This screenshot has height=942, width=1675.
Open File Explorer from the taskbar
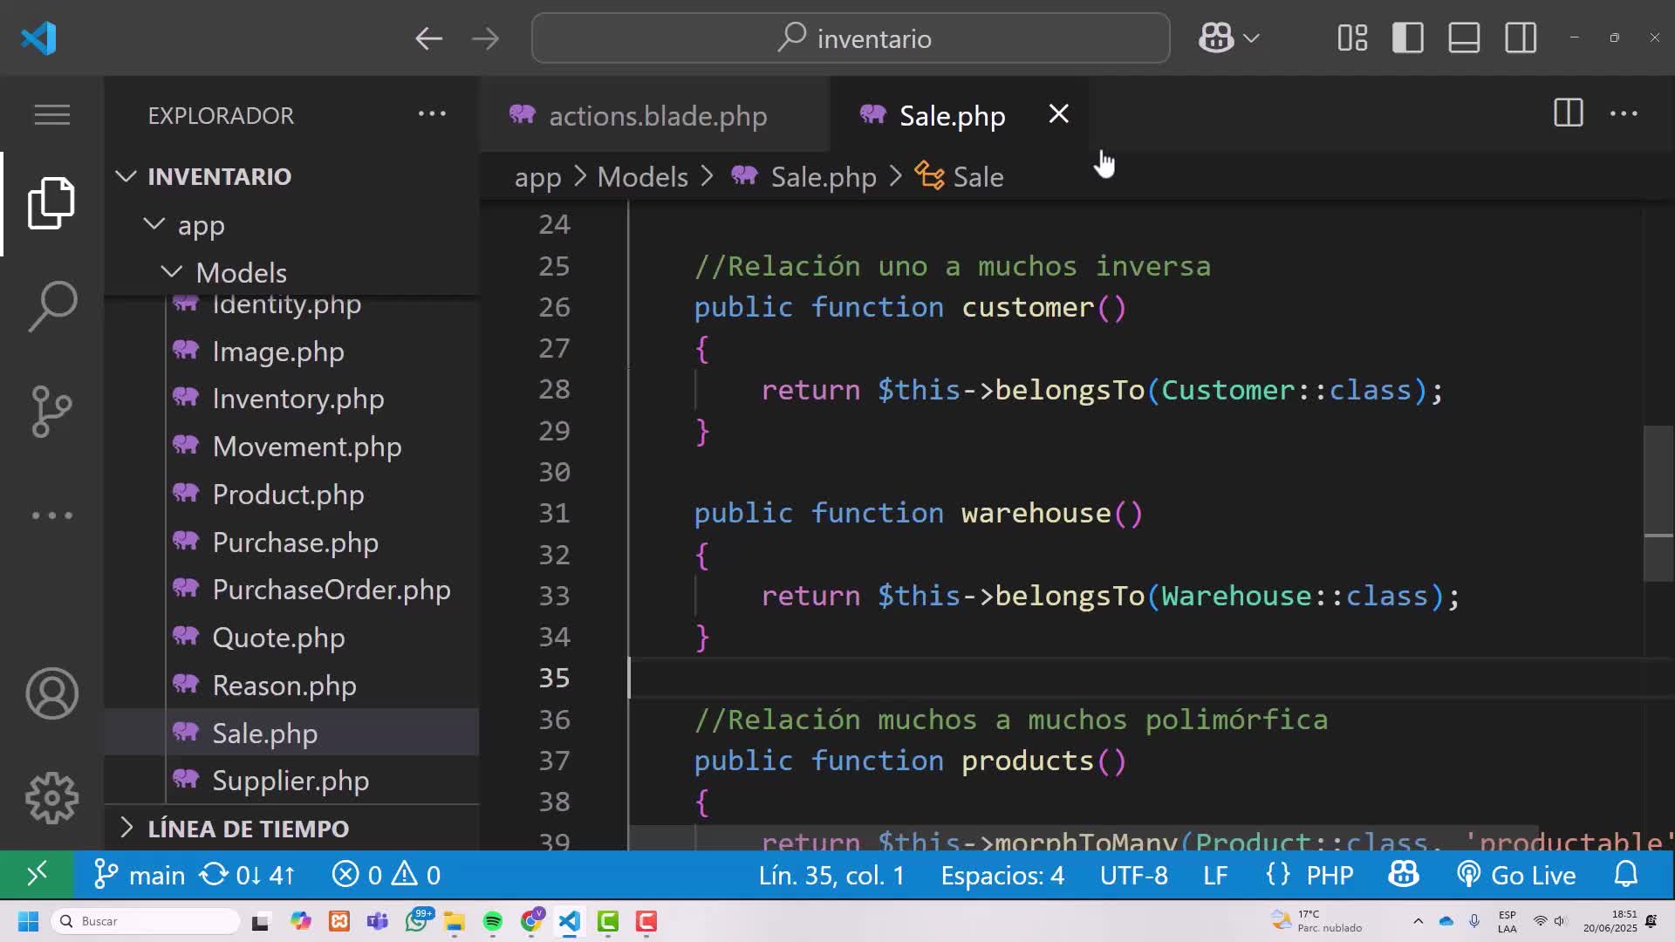pos(455,921)
